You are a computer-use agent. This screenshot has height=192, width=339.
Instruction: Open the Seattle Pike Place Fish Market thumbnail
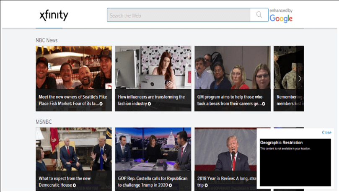74,68
